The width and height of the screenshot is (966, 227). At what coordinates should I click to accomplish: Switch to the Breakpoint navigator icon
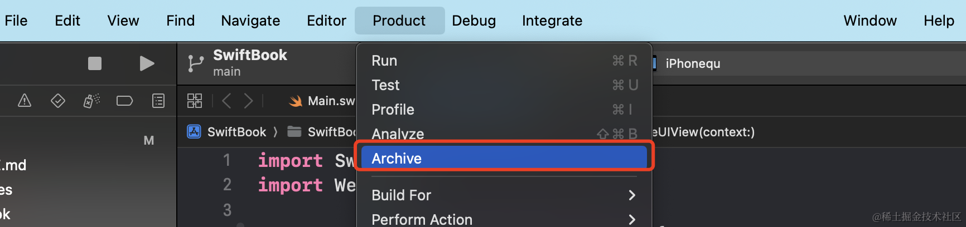tap(124, 101)
